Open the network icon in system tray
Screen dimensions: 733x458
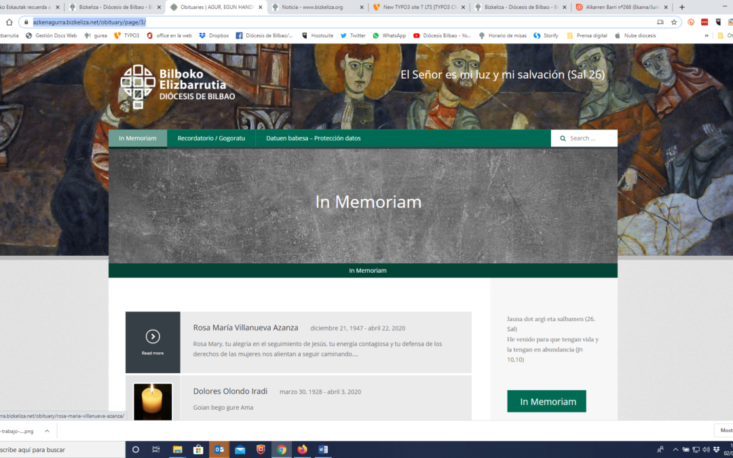coord(696,450)
